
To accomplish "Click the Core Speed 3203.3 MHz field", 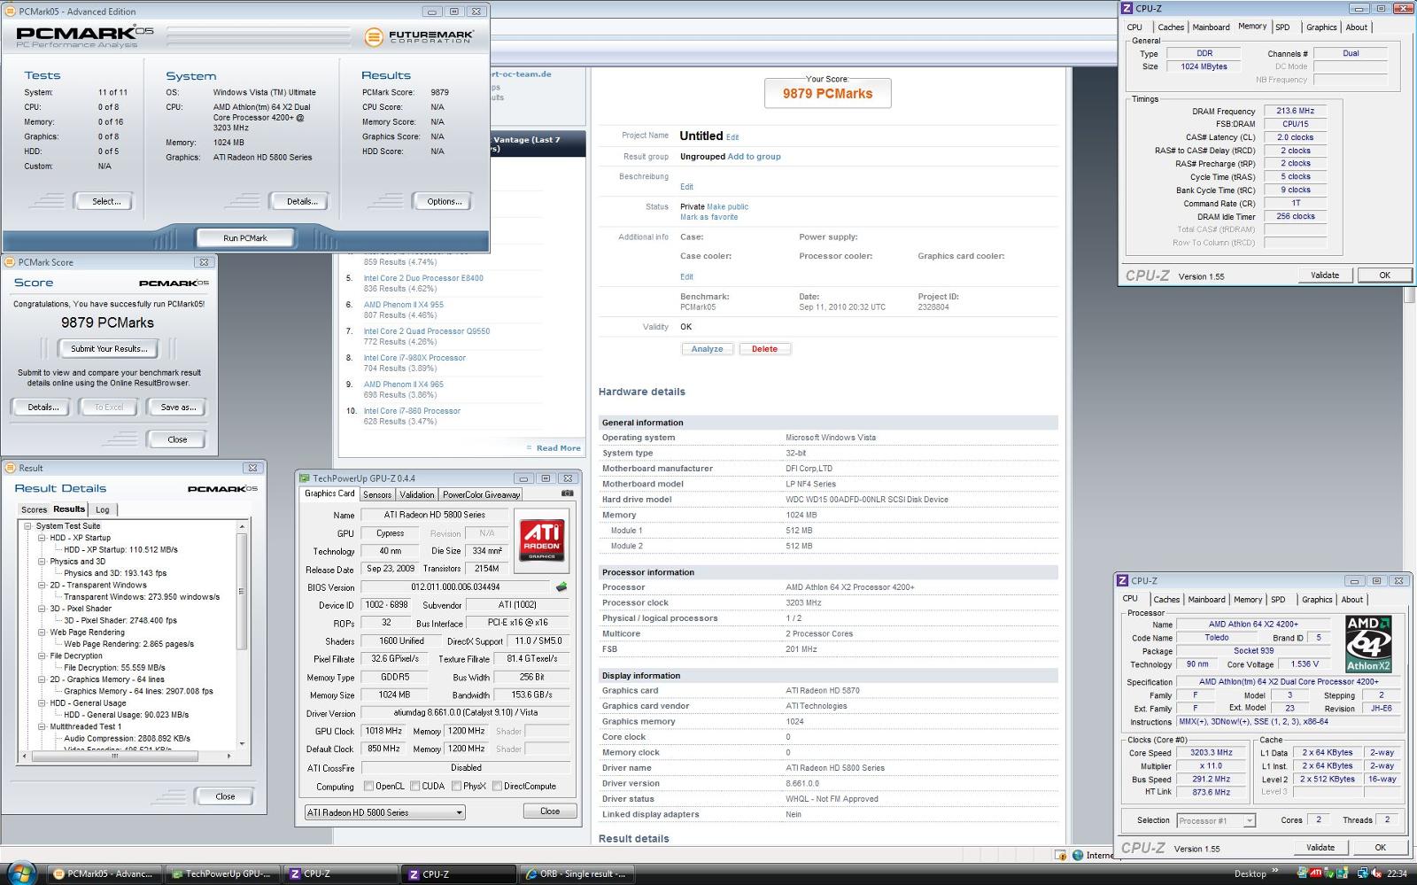I will [x=1211, y=753].
